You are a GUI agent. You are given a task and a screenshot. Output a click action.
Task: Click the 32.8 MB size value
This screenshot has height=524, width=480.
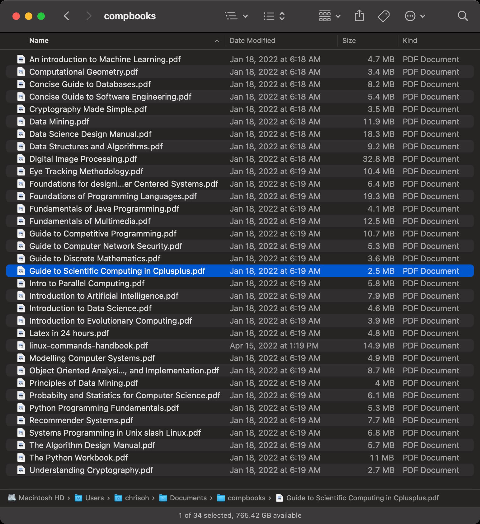coord(379,159)
